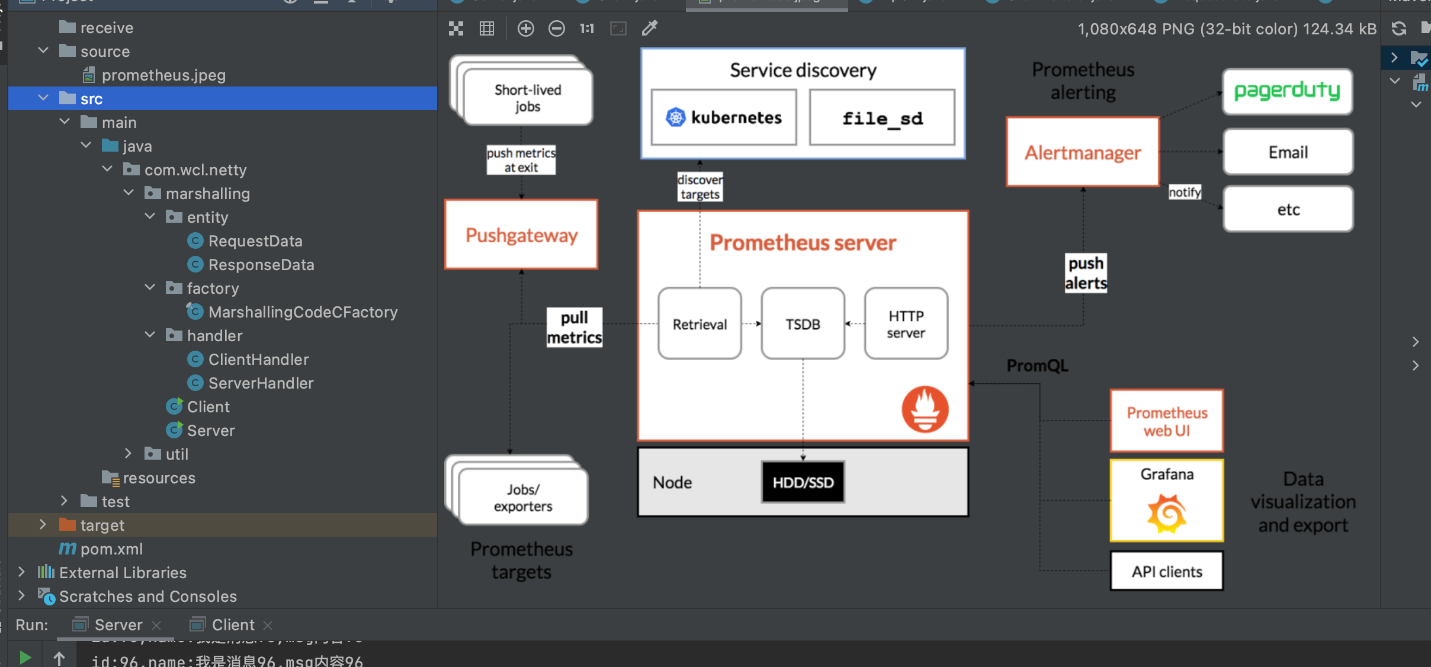This screenshot has width=1431, height=667.
Task: Collapse the handler package
Action: 150,335
